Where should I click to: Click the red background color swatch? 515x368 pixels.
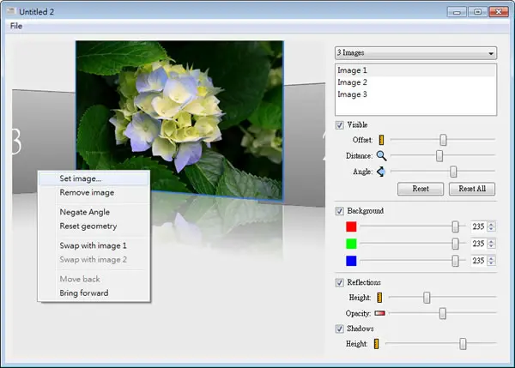[x=351, y=226]
